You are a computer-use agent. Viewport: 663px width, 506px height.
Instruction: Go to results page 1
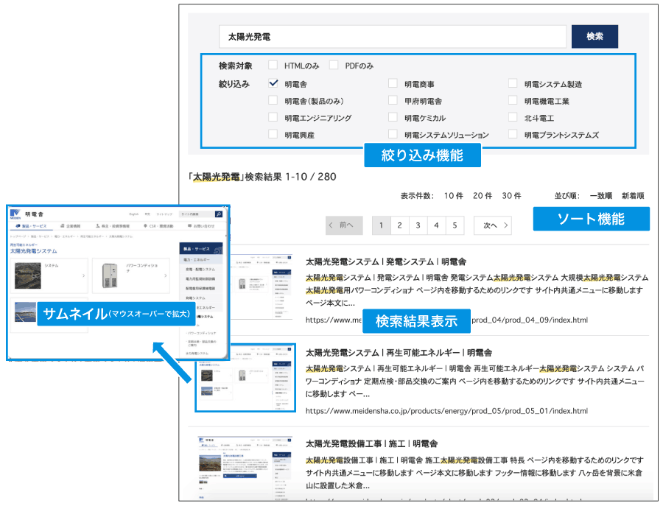point(382,225)
